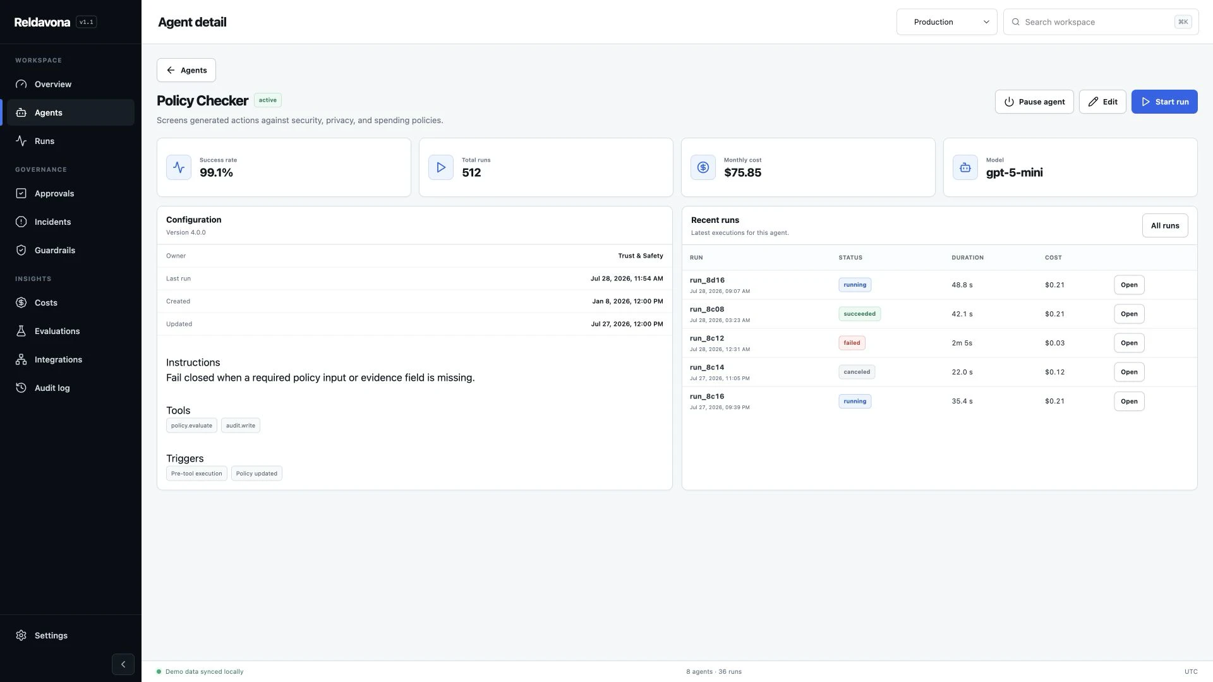Click the active status badge
The image size is (1213, 682).
268,100
